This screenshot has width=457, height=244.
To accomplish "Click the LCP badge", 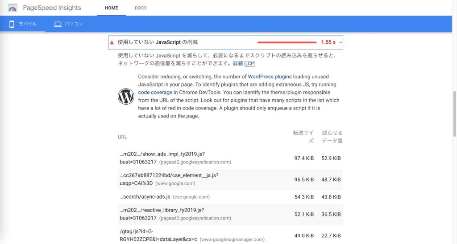I will (x=249, y=64).
